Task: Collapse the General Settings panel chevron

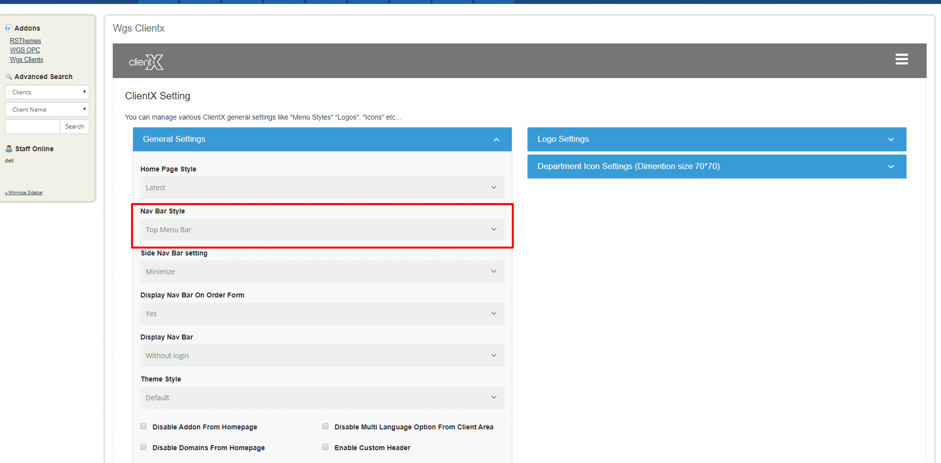Action: pyautogui.click(x=496, y=140)
